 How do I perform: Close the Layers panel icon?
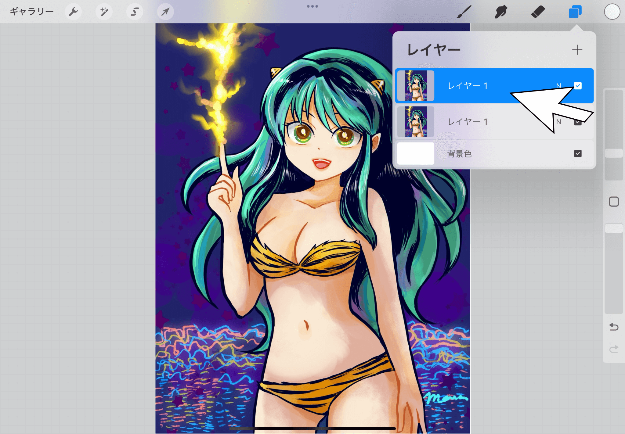pyautogui.click(x=575, y=12)
